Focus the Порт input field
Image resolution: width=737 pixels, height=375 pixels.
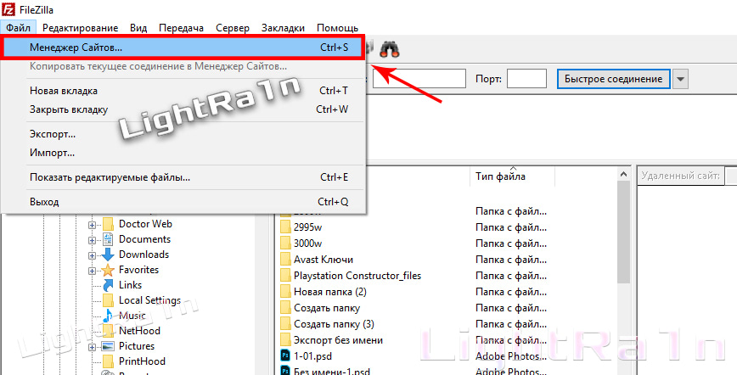click(x=526, y=78)
